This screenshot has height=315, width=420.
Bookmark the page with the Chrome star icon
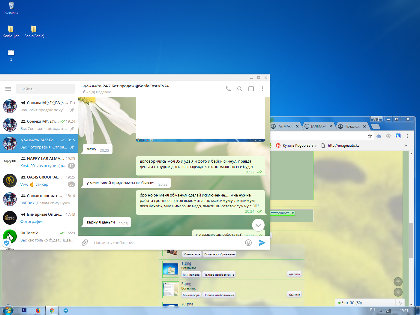point(370,136)
